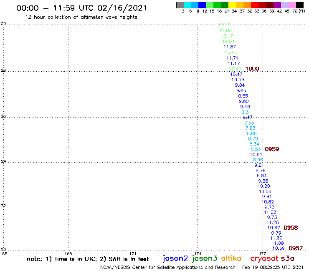Viewport: 309px width, 271px height.
Task: Click the wave height value 10.69
Action: [279, 248]
